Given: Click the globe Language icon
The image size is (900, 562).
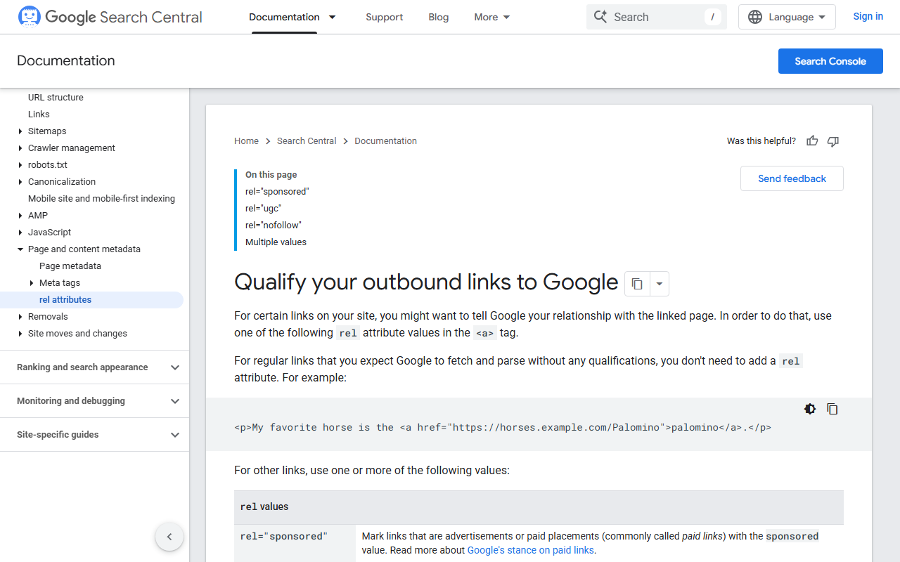Looking at the screenshot, I should (755, 17).
